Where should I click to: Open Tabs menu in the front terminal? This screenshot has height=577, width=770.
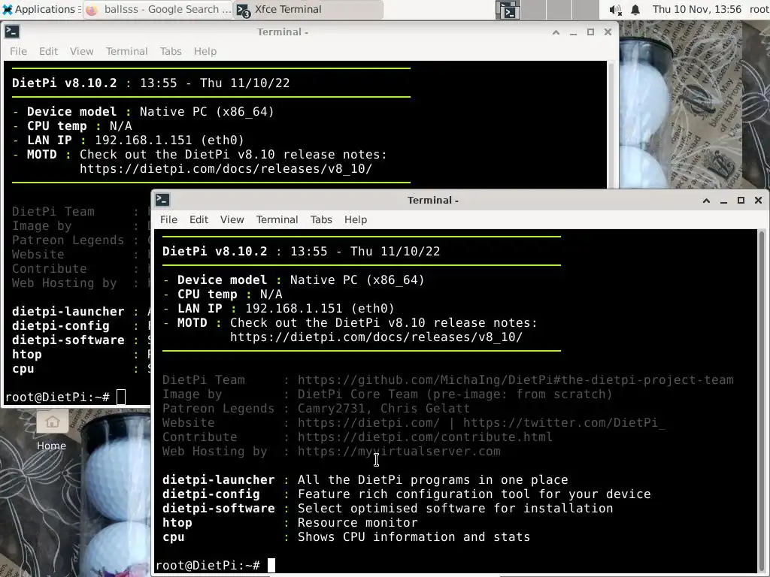[321, 219]
